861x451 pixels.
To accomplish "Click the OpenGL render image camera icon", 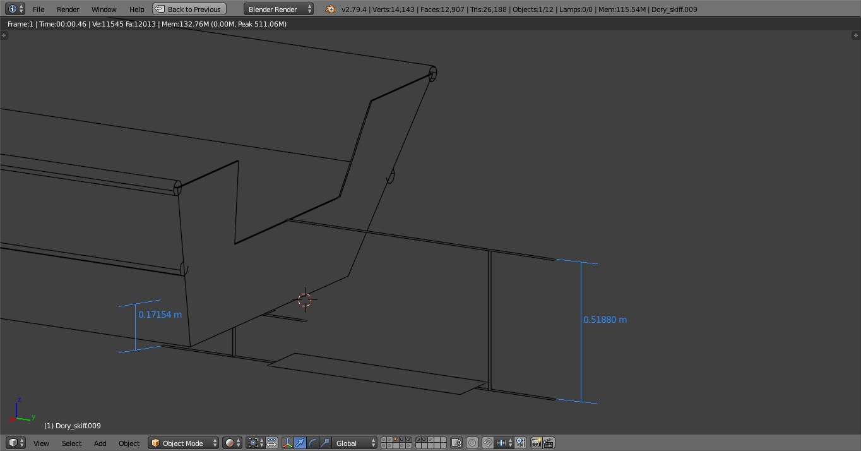I will (536, 443).
